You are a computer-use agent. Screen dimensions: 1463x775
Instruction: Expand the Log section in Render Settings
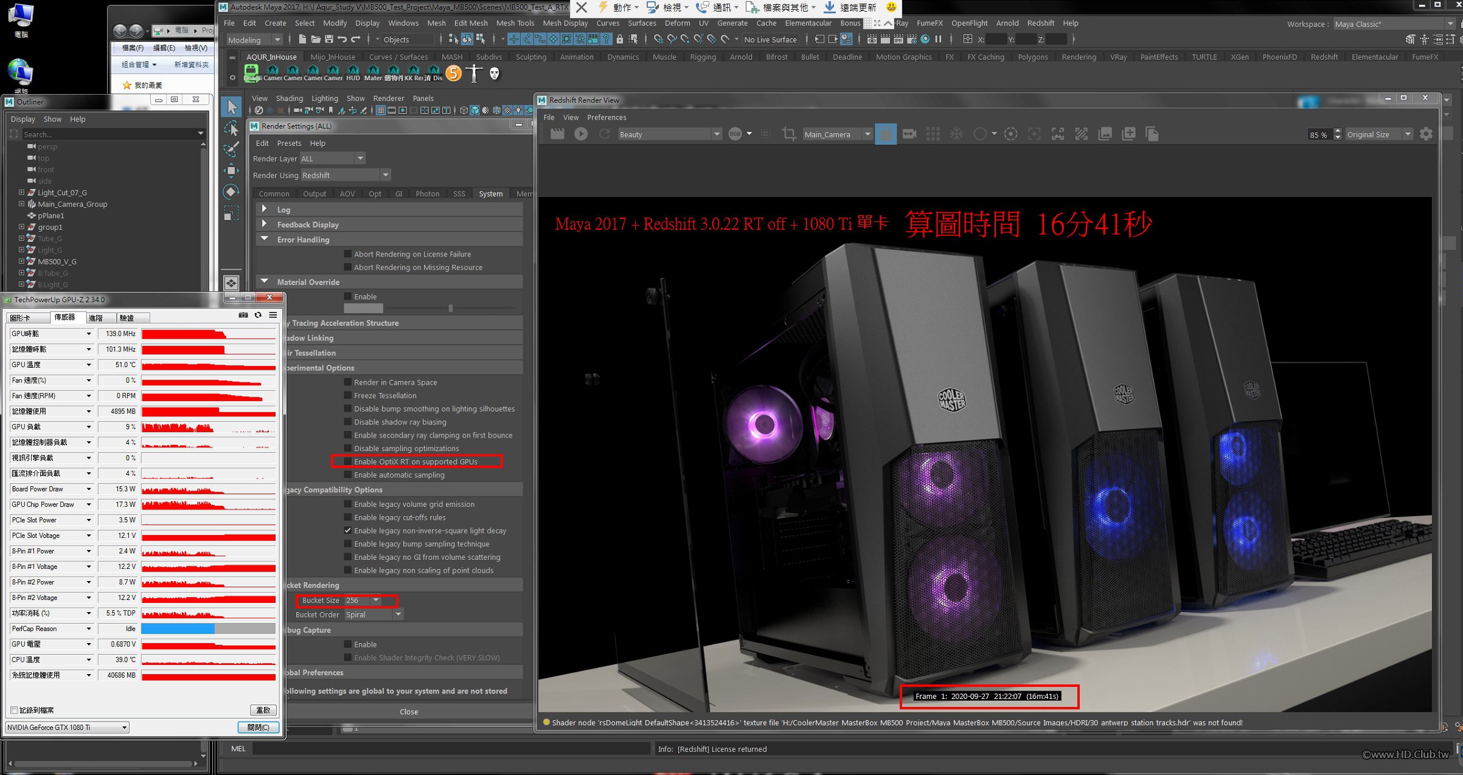pyautogui.click(x=265, y=209)
